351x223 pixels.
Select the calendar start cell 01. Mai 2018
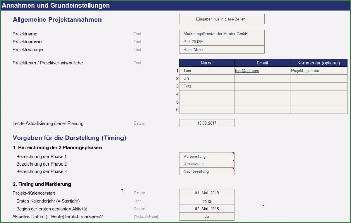[206, 193]
